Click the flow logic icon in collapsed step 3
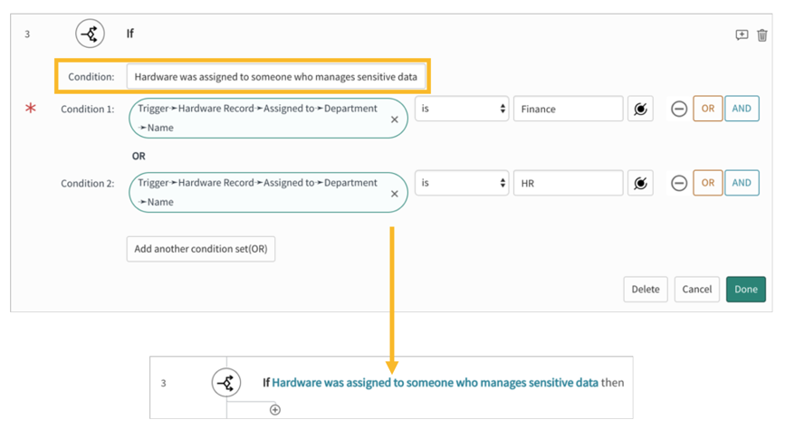Viewport: 785px width, 439px height. pyautogui.click(x=226, y=383)
